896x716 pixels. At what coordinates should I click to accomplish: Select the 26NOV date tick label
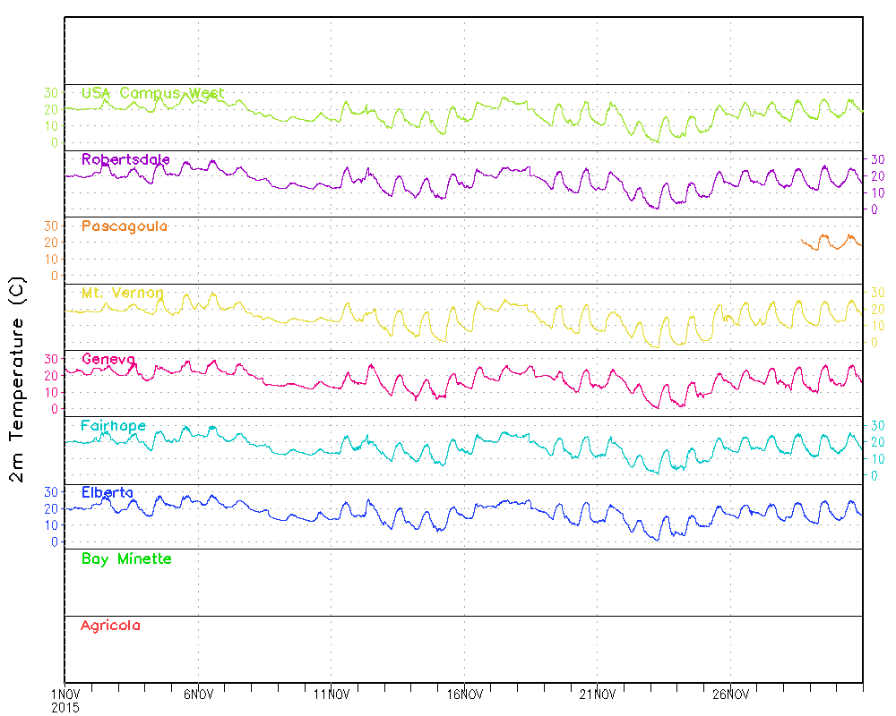(x=730, y=694)
